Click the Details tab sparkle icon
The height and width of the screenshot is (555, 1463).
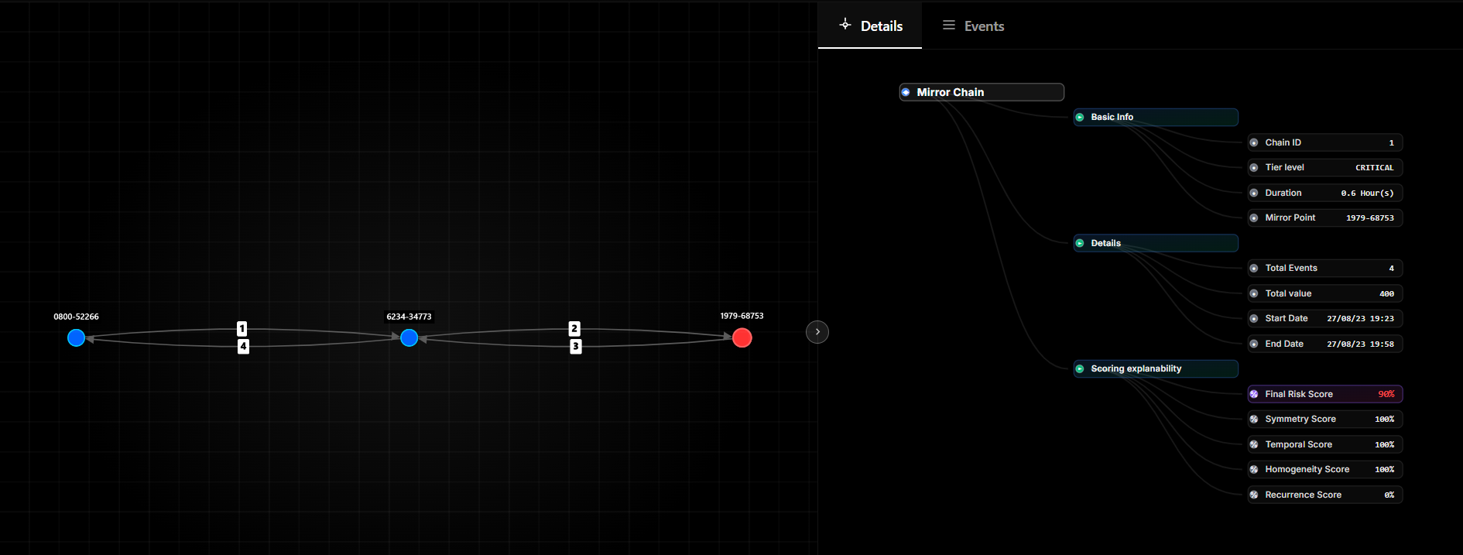click(845, 25)
